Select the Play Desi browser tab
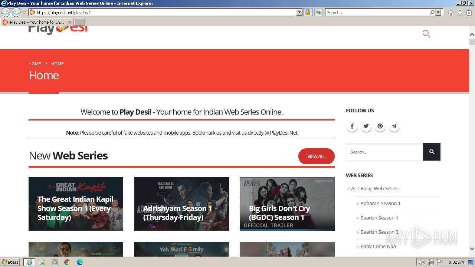Screen dimensions: 475x267 36,22
